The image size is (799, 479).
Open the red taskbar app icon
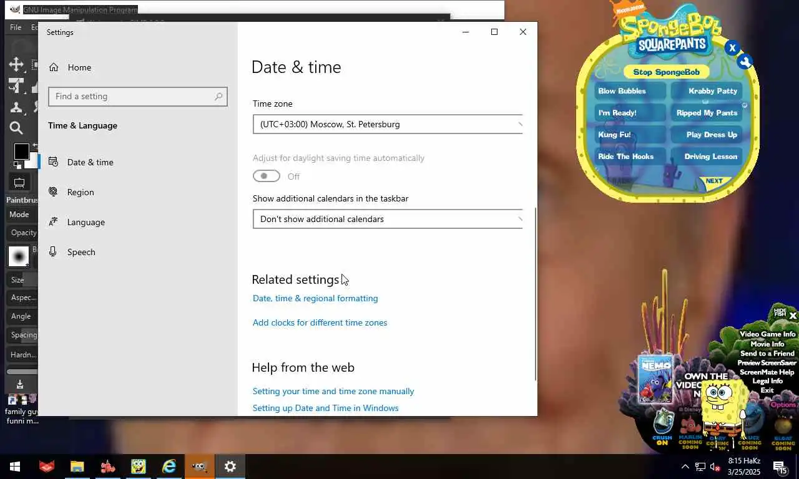click(x=46, y=467)
